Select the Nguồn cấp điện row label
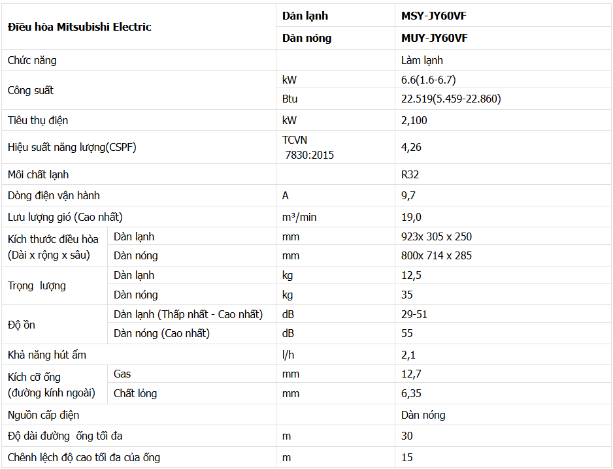 43,415
